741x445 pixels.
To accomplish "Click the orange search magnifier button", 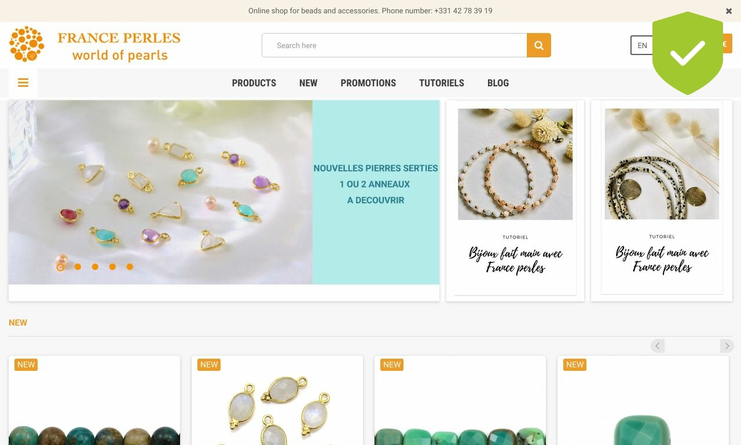I will point(538,45).
